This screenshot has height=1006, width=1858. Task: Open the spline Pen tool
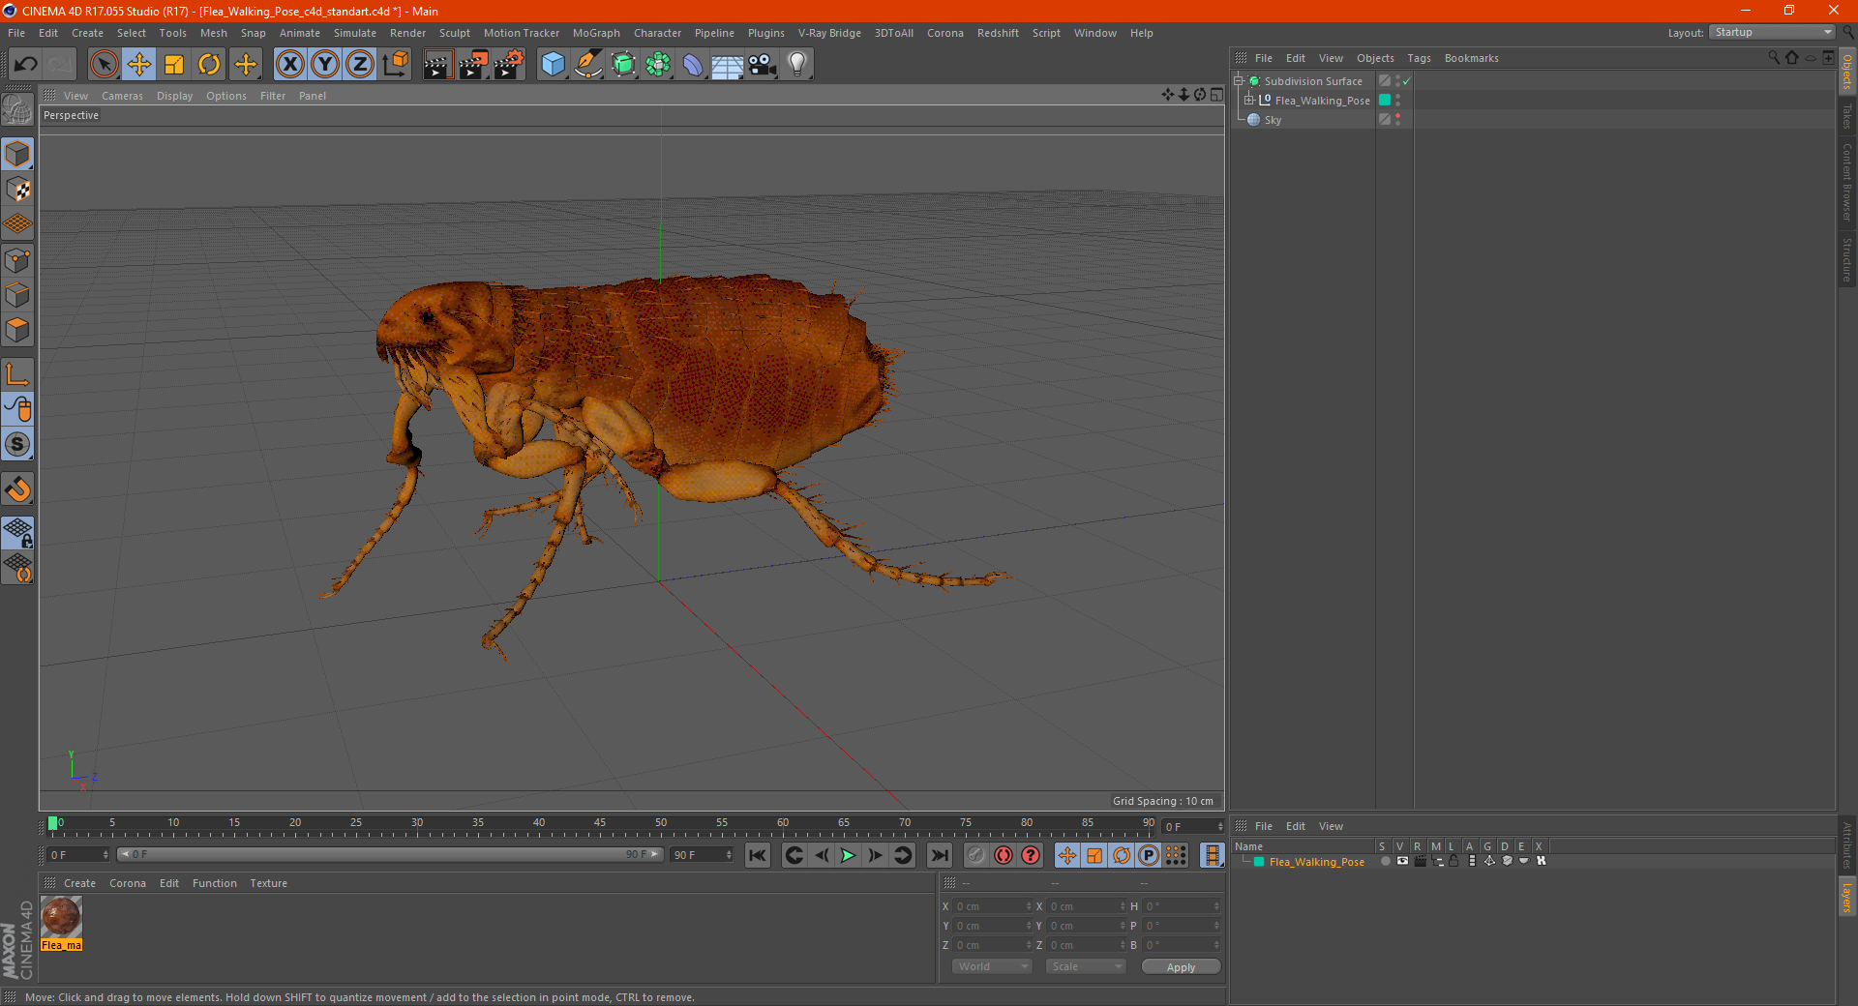click(x=588, y=65)
